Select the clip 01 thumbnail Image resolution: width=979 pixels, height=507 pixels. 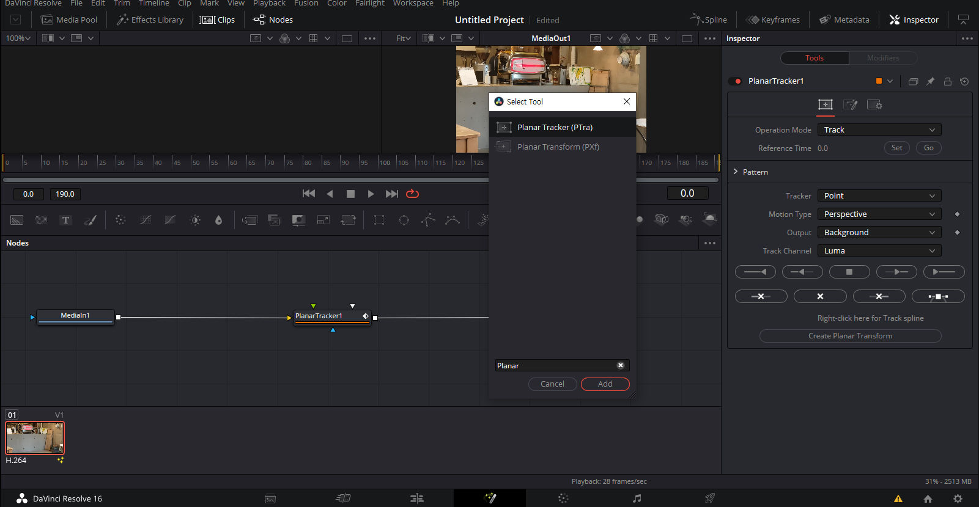pos(35,437)
